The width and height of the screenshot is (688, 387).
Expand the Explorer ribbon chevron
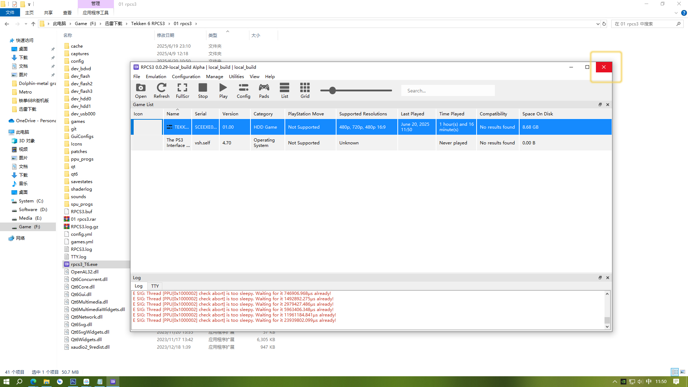[x=676, y=13]
